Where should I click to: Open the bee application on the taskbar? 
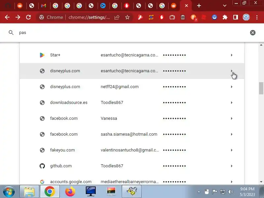pos(132,191)
